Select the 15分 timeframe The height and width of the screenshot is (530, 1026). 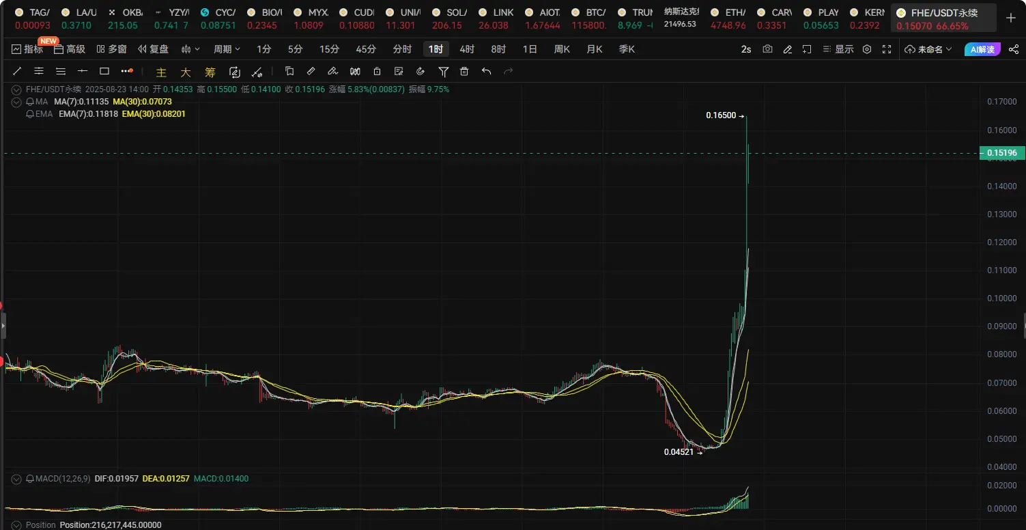point(329,49)
